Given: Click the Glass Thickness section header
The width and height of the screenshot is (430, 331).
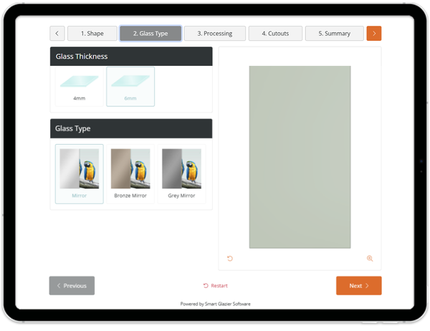Looking at the screenshot, I should point(131,56).
